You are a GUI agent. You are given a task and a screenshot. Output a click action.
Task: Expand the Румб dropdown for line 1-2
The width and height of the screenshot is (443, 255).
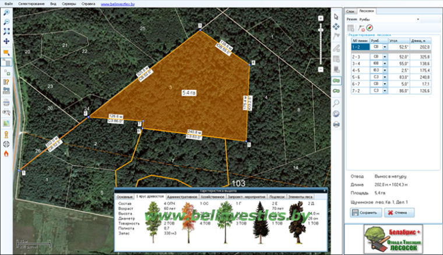point(385,47)
